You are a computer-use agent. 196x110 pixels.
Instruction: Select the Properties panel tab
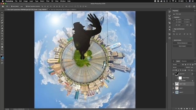point(175,11)
